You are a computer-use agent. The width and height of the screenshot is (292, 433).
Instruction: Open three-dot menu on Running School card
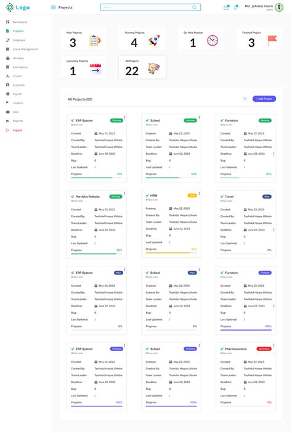click(200, 117)
